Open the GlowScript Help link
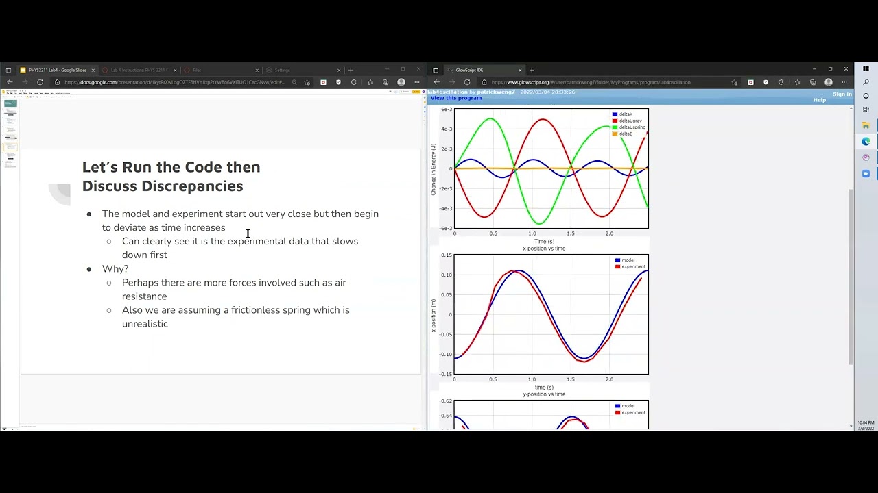The width and height of the screenshot is (878, 493). tap(820, 100)
